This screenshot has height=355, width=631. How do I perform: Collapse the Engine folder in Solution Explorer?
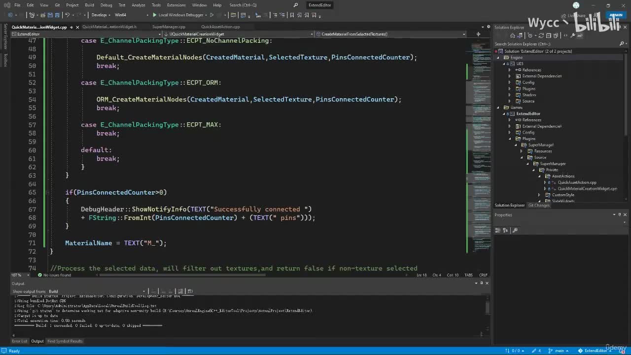point(498,58)
